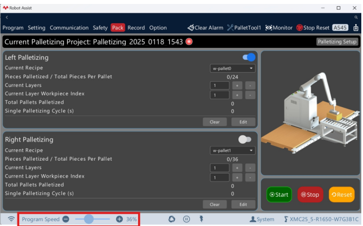Open the Record menu
Viewport: 363px width, 226px height.
click(136, 28)
